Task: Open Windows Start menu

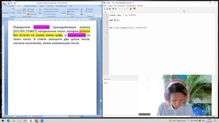Action: pos(3,121)
